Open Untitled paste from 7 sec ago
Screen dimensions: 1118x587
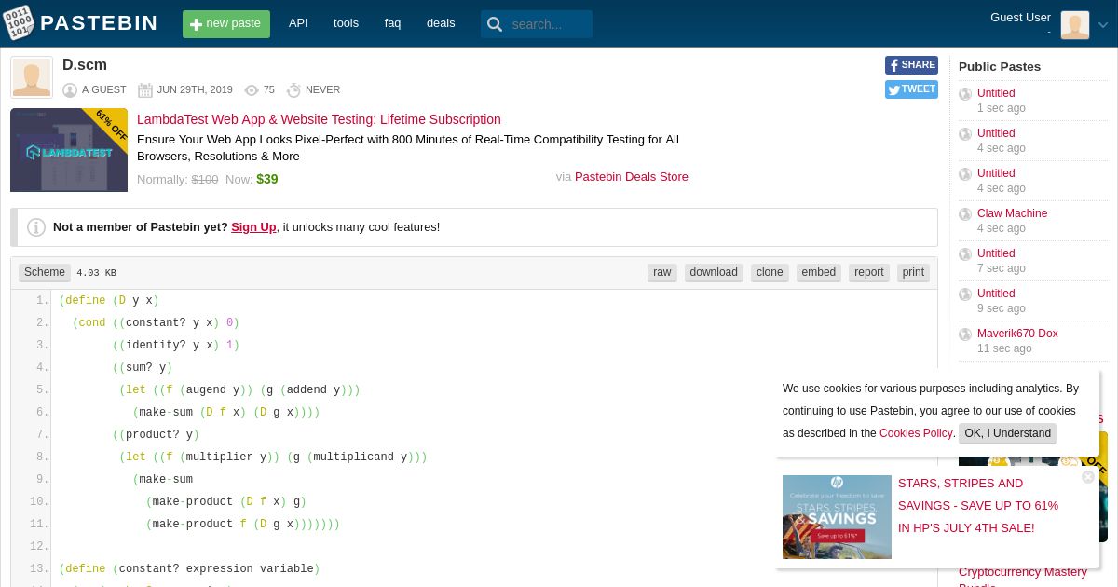(x=996, y=253)
